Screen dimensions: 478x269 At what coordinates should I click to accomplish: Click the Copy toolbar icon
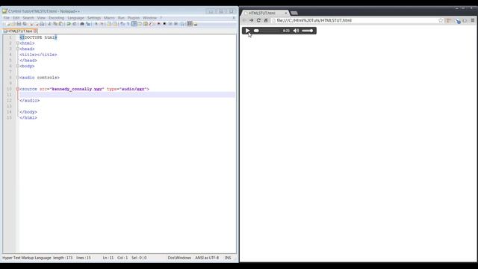pos(55,24)
